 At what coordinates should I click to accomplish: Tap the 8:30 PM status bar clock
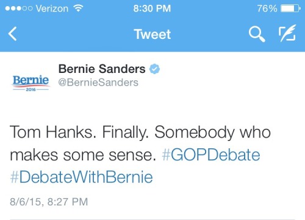point(152,9)
